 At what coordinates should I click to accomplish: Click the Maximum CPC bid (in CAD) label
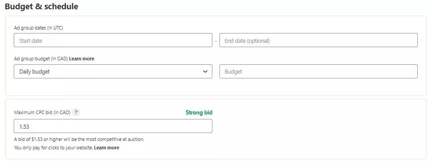tap(42, 112)
